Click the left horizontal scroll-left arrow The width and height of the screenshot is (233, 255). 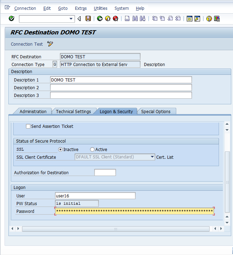12,229
